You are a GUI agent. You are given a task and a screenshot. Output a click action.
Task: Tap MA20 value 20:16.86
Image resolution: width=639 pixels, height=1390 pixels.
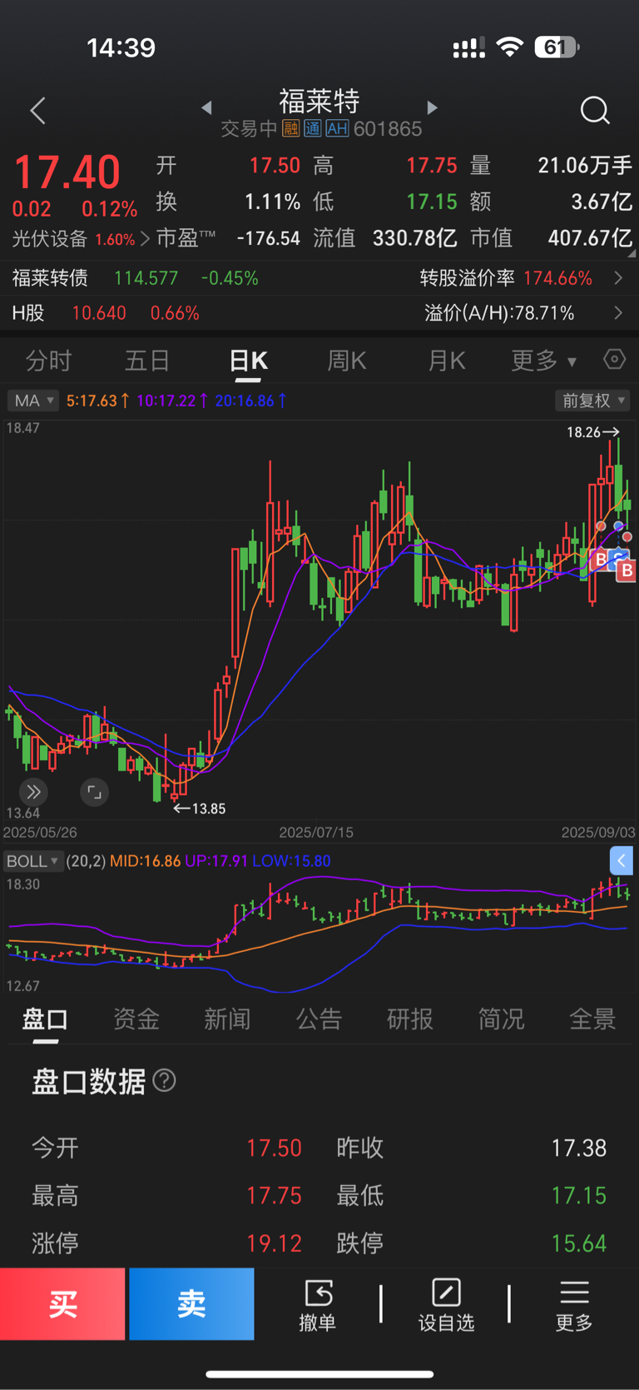click(251, 401)
